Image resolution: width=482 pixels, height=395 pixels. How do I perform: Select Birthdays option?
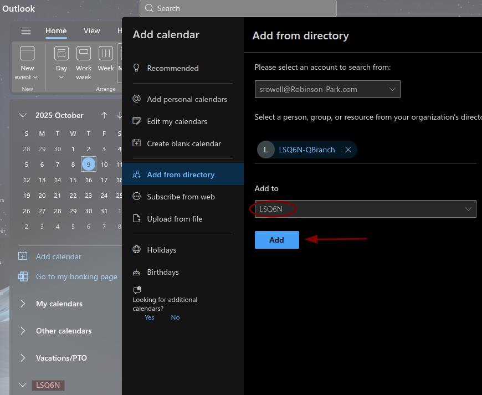183,272
